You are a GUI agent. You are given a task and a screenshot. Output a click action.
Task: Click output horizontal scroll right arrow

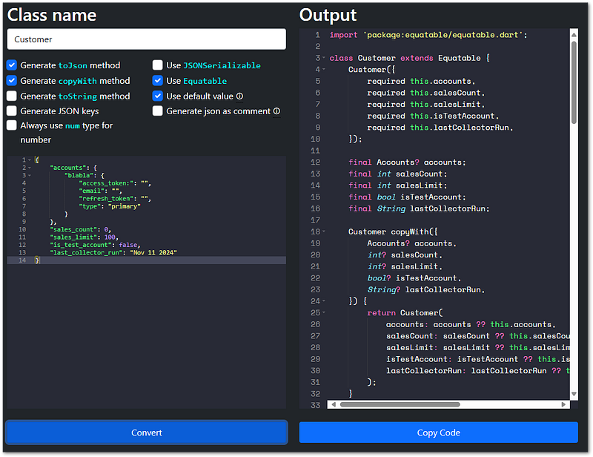[563, 404]
